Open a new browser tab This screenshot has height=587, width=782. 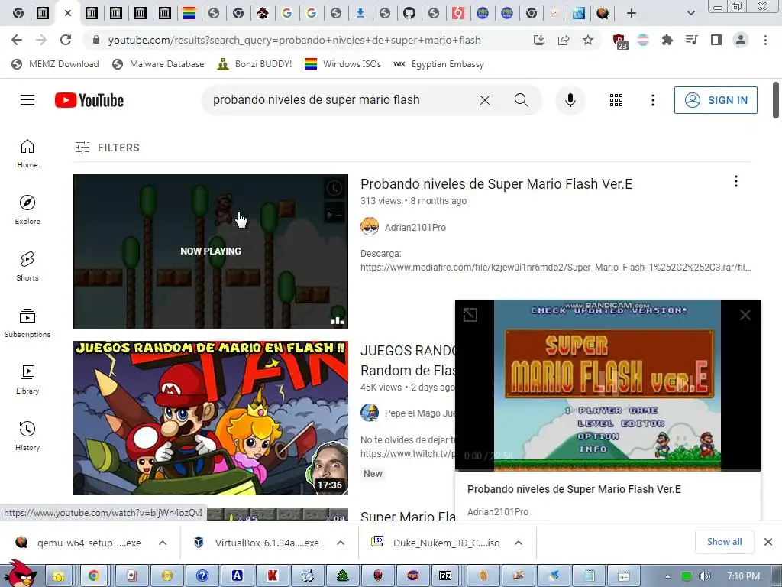(x=632, y=14)
